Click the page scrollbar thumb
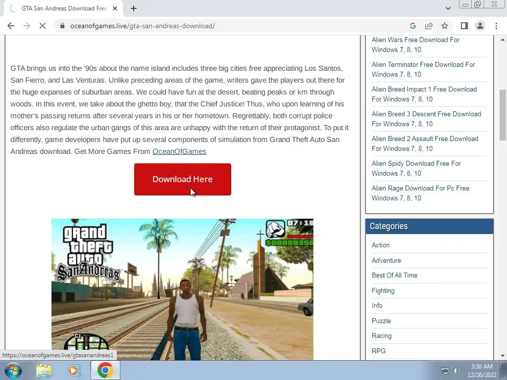Viewport: 507px width, 380px height. (x=503, y=115)
